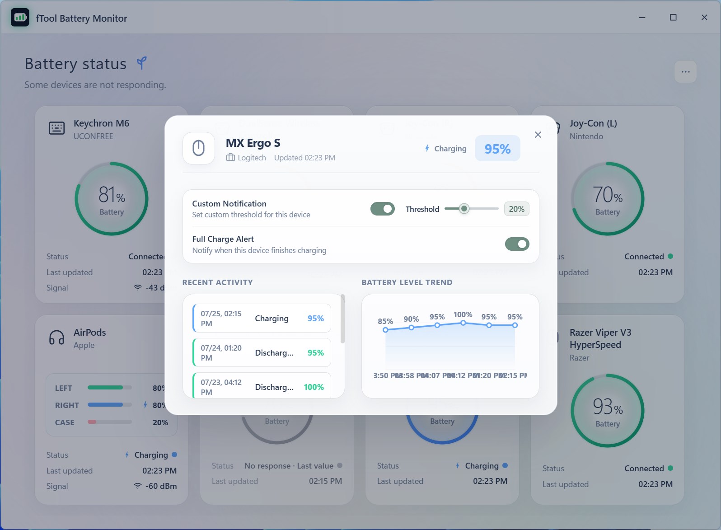The height and width of the screenshot is (530, 721).
Task: Click the AirPods LEFT battery bar
Action: point(110,388)
